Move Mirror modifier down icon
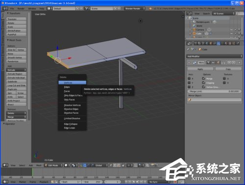Screen dimensions: 245x185 [234, 62]
